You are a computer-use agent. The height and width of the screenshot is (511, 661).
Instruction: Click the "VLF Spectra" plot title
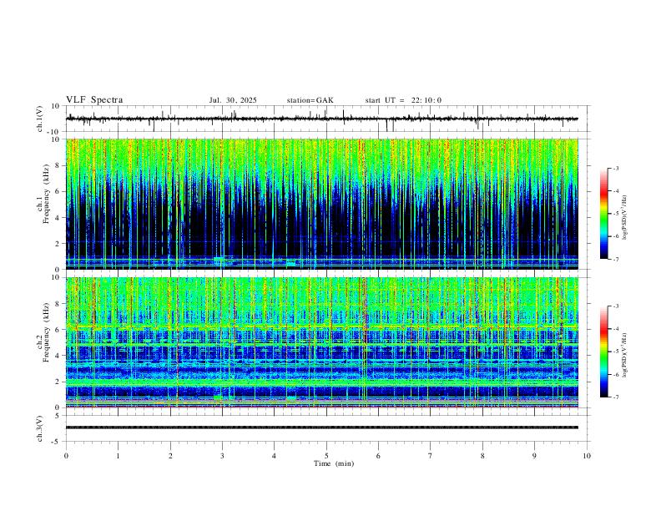pos(94,100)
